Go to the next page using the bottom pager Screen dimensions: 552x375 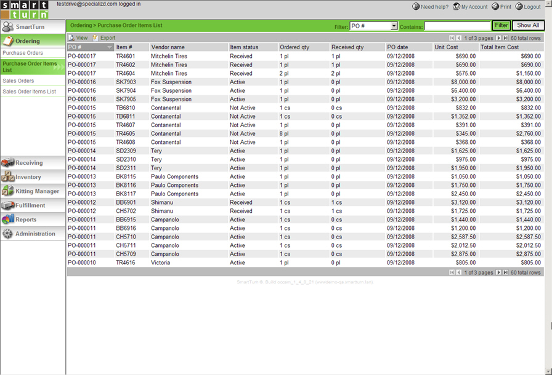[x=498, y=272]
